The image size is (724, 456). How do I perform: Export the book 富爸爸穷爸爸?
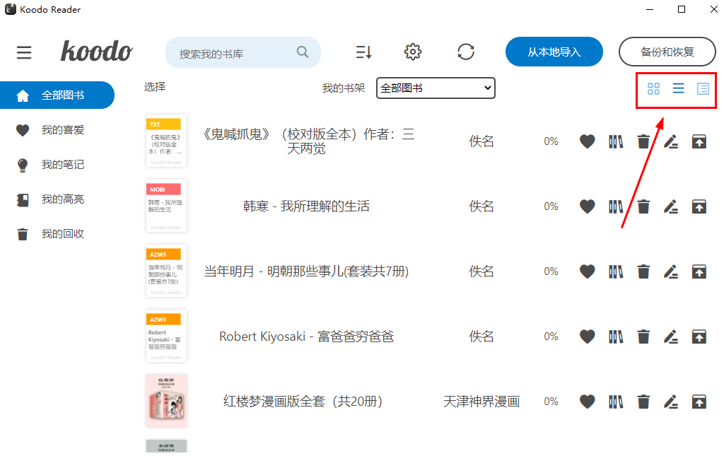click(699, 336)
